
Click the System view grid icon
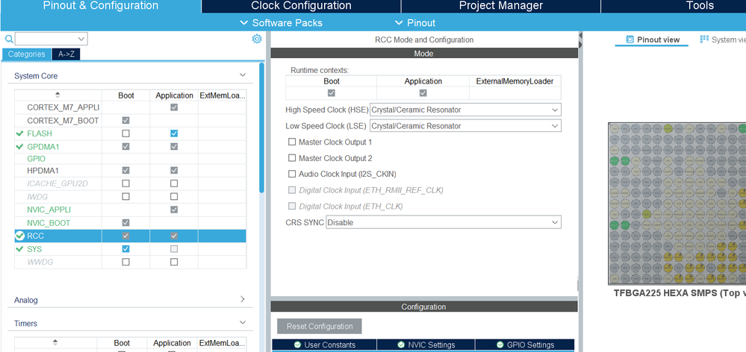tap(705, 40)
